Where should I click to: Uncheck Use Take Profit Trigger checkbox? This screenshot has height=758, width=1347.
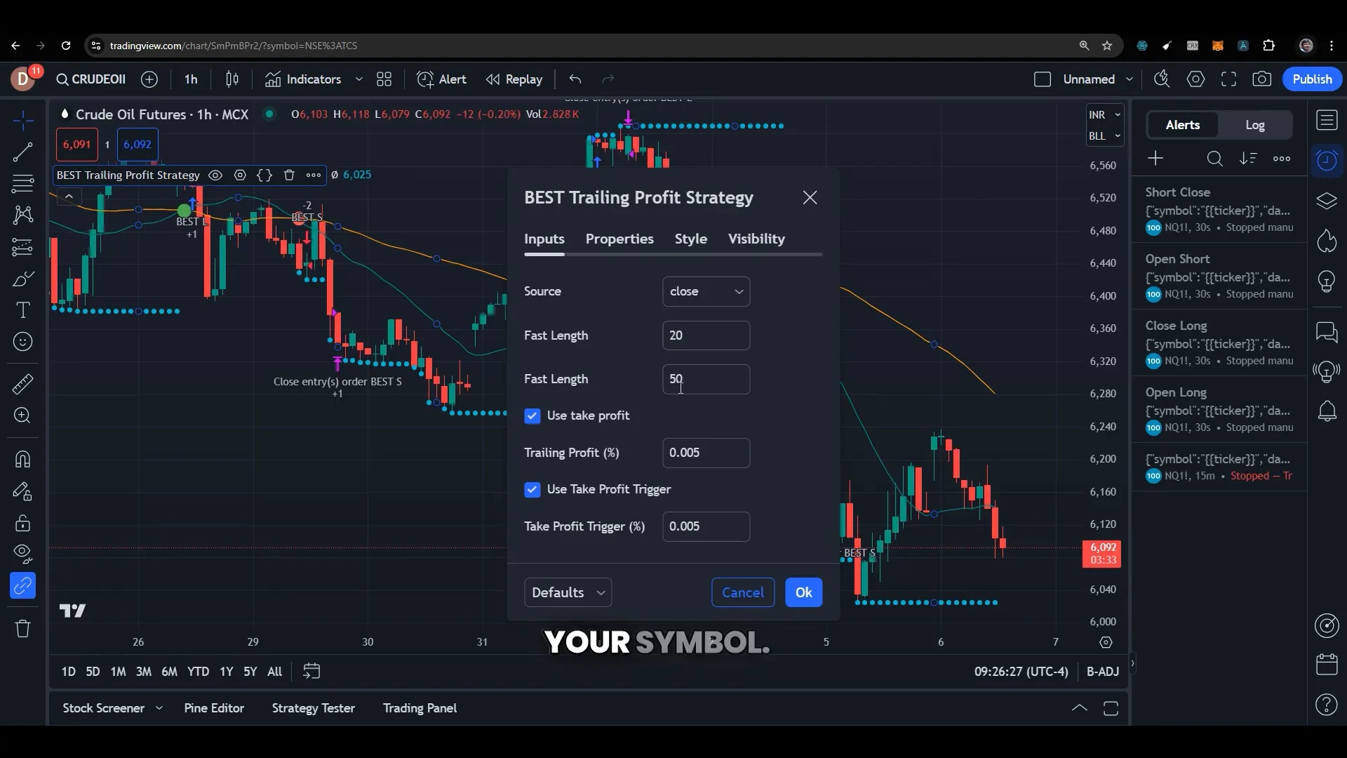tap(532, 490)
